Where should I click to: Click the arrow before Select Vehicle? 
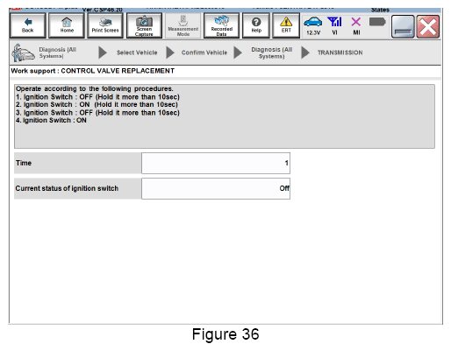103,53
